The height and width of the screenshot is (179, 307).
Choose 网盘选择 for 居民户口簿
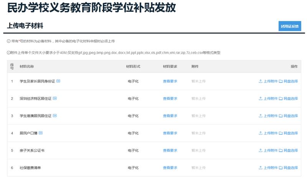[x=289, y=133]
